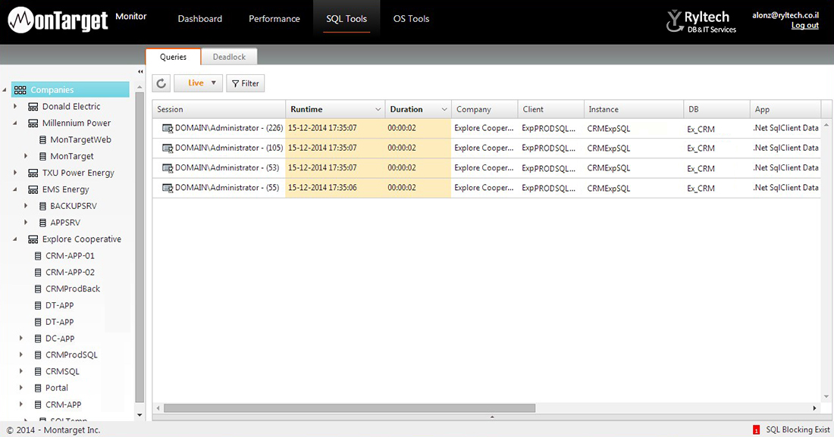Viewport: 834px width, 437px height.
Task: Click the table's horizontal scroll right arrow
Action: [x=814, y=408]
